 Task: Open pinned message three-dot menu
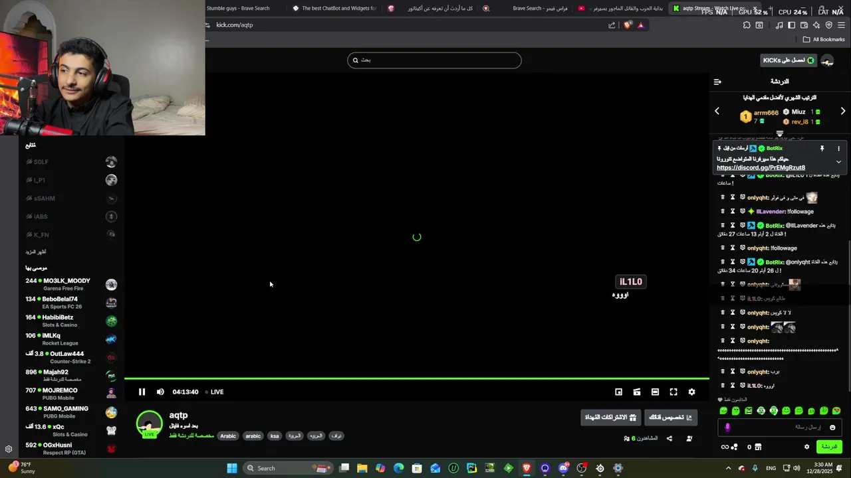pyautogui.click(x=838, y=149)
